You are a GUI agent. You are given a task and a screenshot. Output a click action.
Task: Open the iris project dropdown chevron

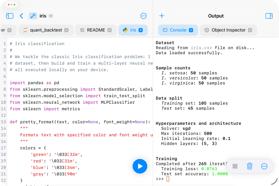pyautogui.click(x=51, y=16)
